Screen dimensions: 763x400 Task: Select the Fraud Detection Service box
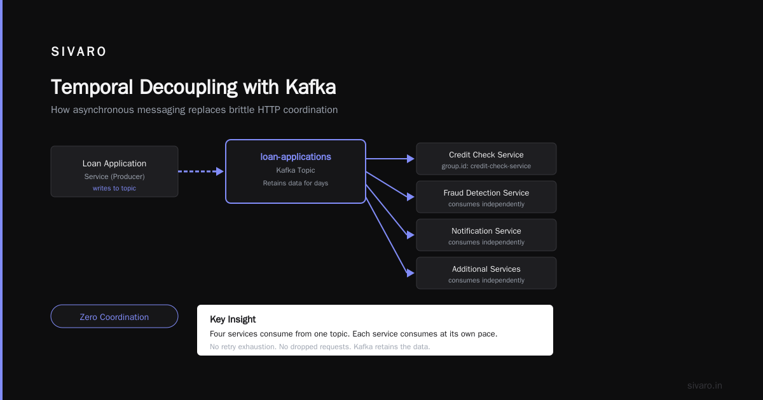pyautogui.click(x=486, y=197)
